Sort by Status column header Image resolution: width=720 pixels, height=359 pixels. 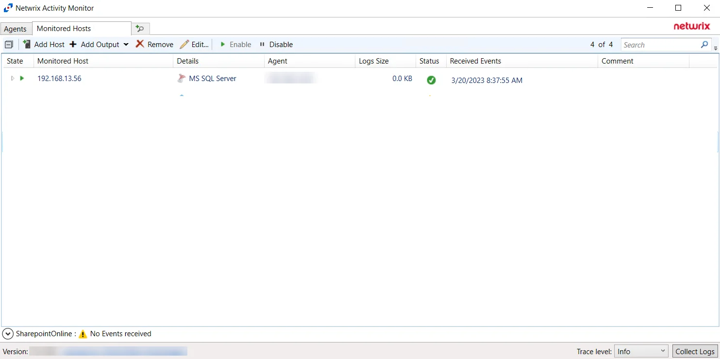[x=431, y=61]
